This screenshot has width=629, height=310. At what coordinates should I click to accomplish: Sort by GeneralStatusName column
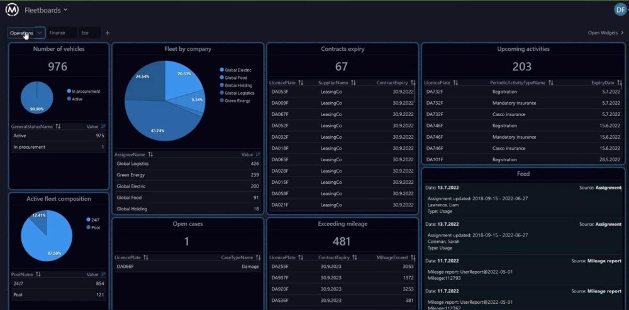58,126
